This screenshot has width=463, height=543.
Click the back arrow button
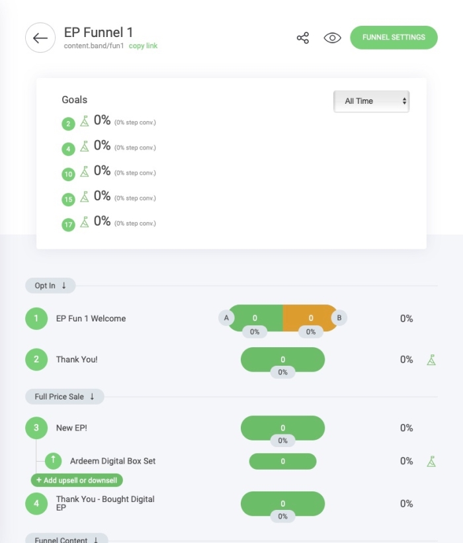click(40, 38)
